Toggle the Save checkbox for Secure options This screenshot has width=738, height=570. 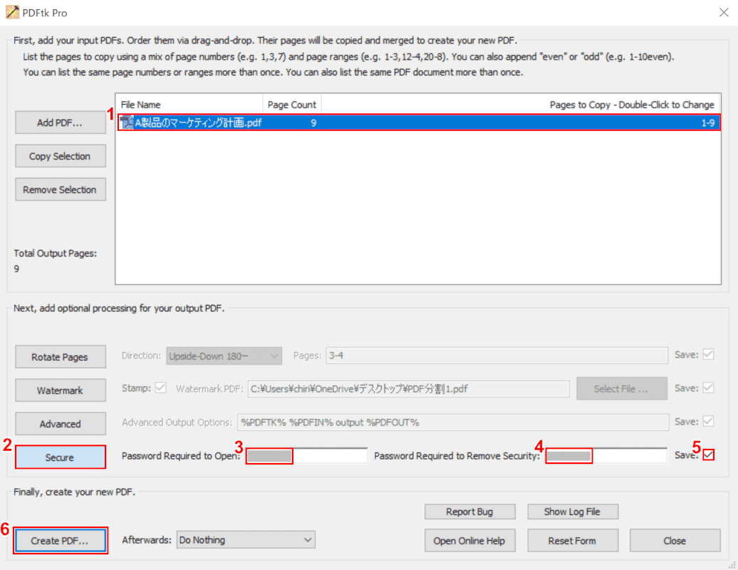(x=708, y=455)
